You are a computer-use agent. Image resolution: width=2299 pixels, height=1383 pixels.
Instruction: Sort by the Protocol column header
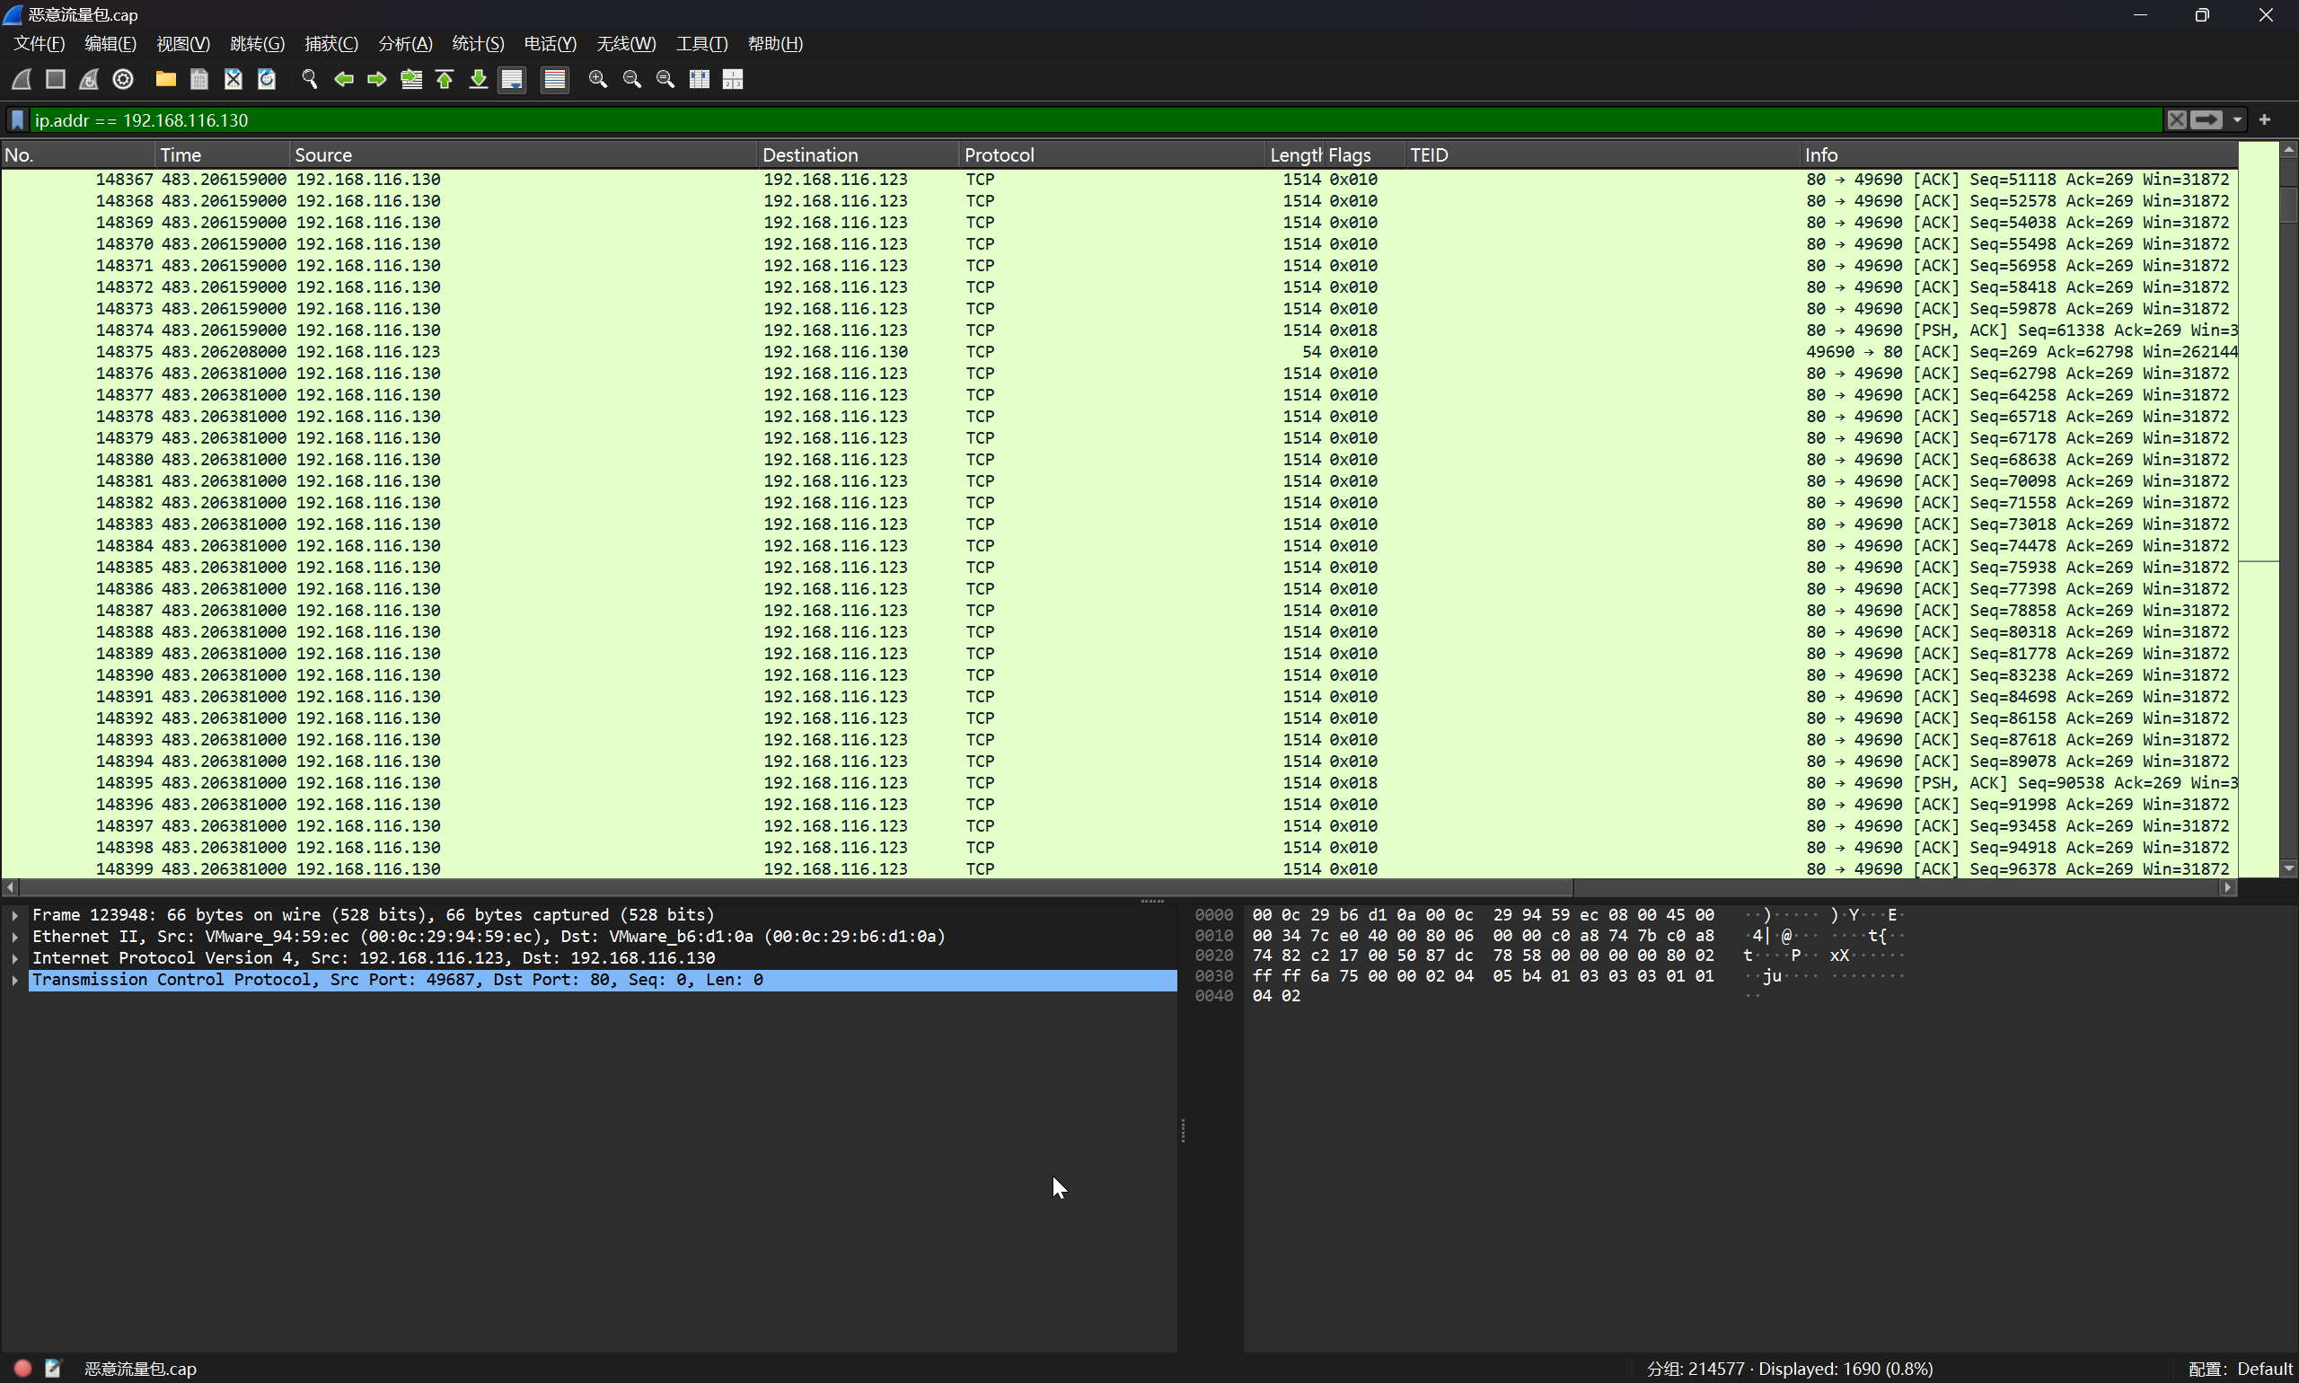[x=1113, y=154]
